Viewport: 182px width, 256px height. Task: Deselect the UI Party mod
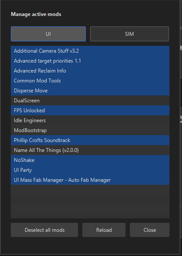coord(90,170)
